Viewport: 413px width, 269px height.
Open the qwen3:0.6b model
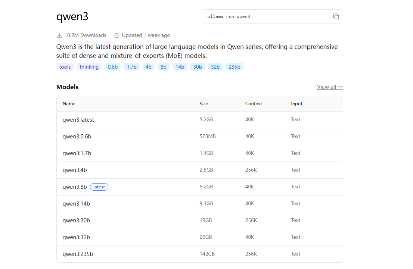coord(77,137)
